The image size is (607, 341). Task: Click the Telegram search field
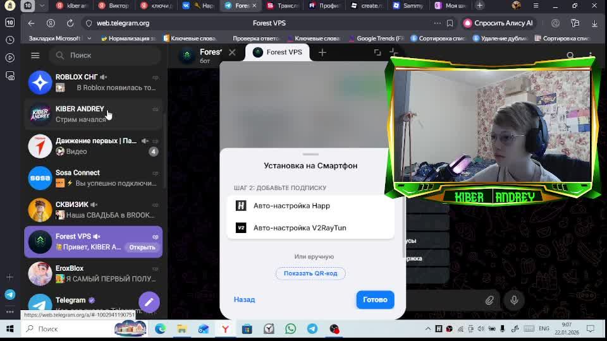click(105, 56)
